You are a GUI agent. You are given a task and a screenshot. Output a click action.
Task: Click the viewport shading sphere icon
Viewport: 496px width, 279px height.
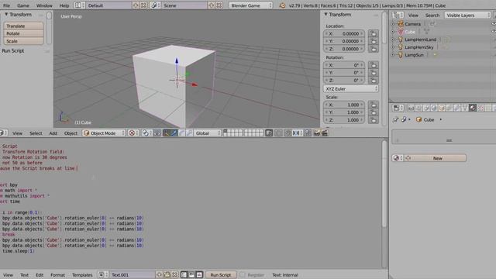coord(133,133)
